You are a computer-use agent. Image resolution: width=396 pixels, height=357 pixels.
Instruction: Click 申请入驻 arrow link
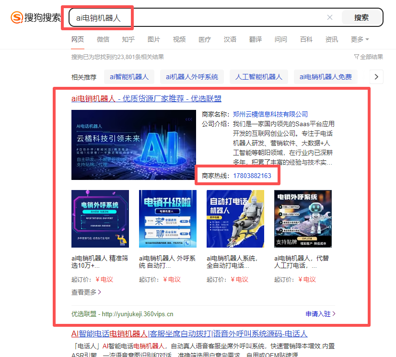pos(320,314)
